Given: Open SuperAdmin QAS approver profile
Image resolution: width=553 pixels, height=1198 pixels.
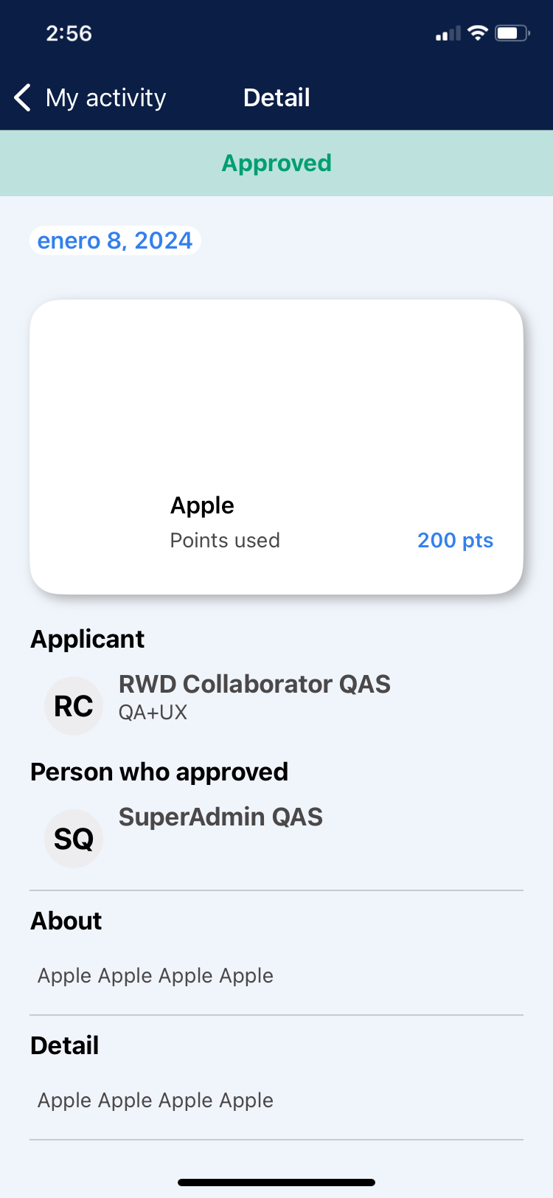Looking at the screenshot, I should pyautogui.click(x=220, y=817).
